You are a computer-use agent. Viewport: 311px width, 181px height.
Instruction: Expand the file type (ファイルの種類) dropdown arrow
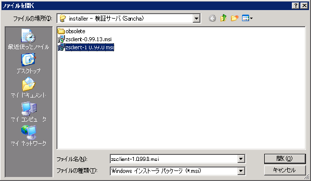click(x=241, y=171)
